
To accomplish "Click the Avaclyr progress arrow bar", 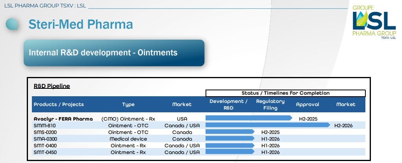I will coord(249,118).
